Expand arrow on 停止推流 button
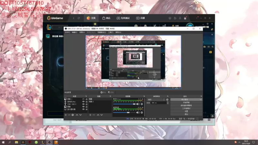Image resolution: width=258 pixels, height=145 pixels. coord(201,100)
